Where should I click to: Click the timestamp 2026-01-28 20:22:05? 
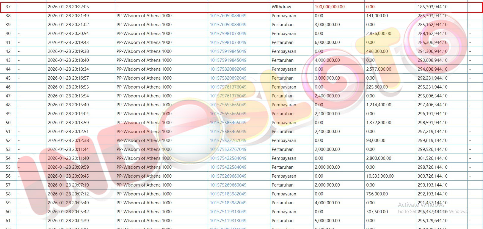(x=68, y=7)
